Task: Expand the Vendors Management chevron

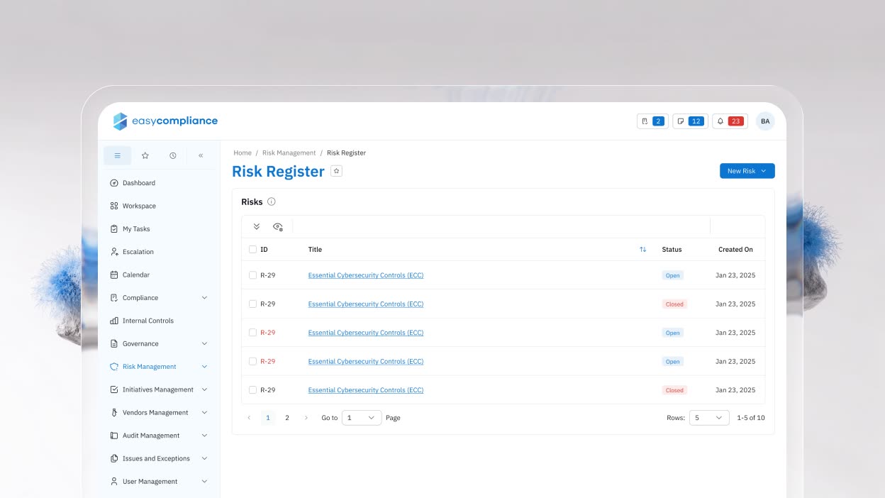Action: 205,413
